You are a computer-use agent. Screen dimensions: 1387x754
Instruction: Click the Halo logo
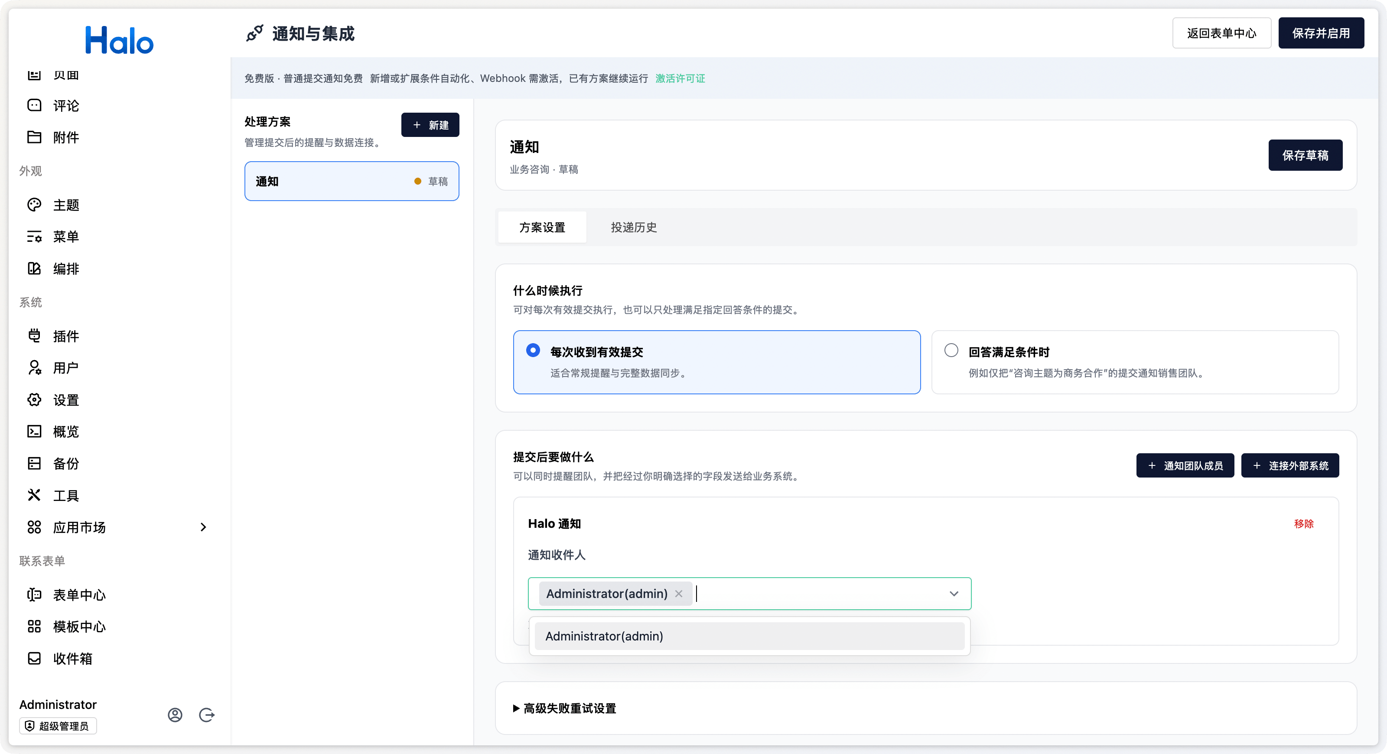point(119,40)
